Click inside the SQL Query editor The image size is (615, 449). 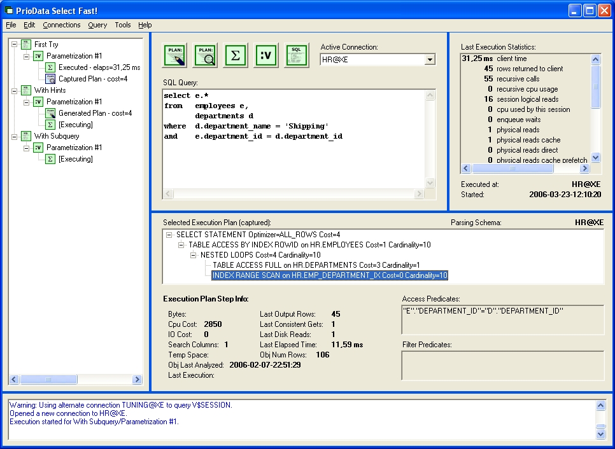[x=293, y=139]
